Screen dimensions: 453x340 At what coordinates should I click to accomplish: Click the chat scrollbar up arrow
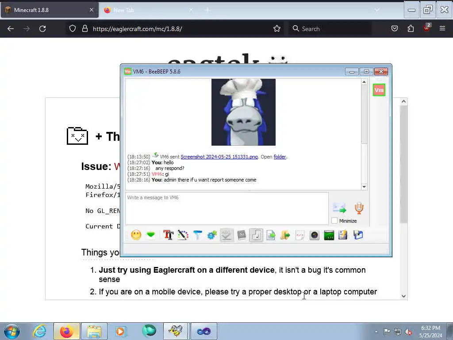[364, 82]
